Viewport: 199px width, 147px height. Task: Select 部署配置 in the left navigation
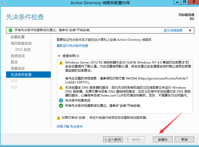pos(18,37)
